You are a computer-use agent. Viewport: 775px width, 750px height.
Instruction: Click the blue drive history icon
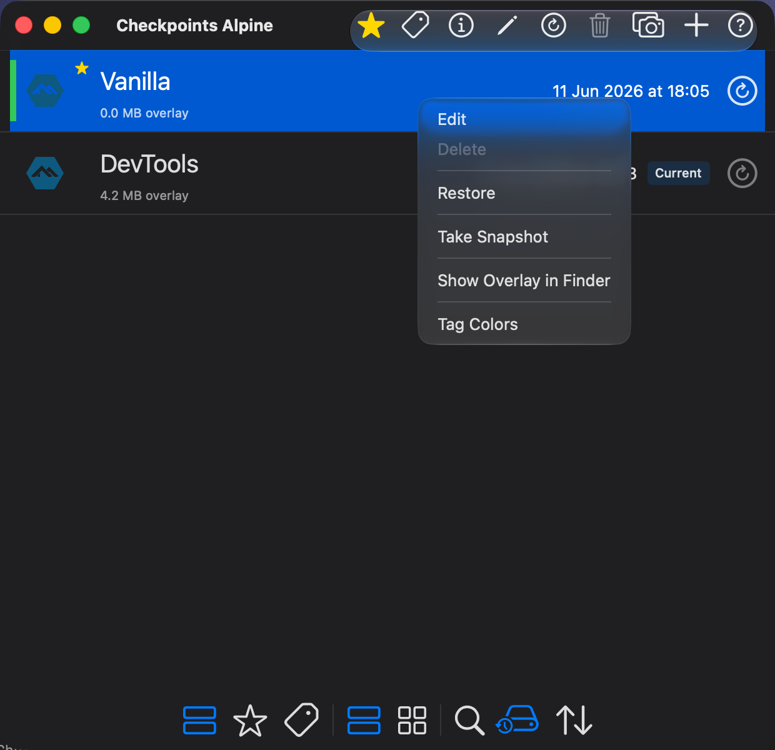(517, 719)
